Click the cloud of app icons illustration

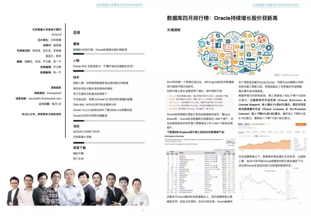(235, 53)
